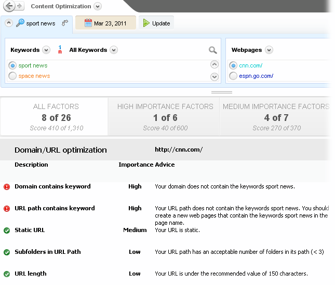
Task: Expand the All Keywords dropdown
Action: 114,50
